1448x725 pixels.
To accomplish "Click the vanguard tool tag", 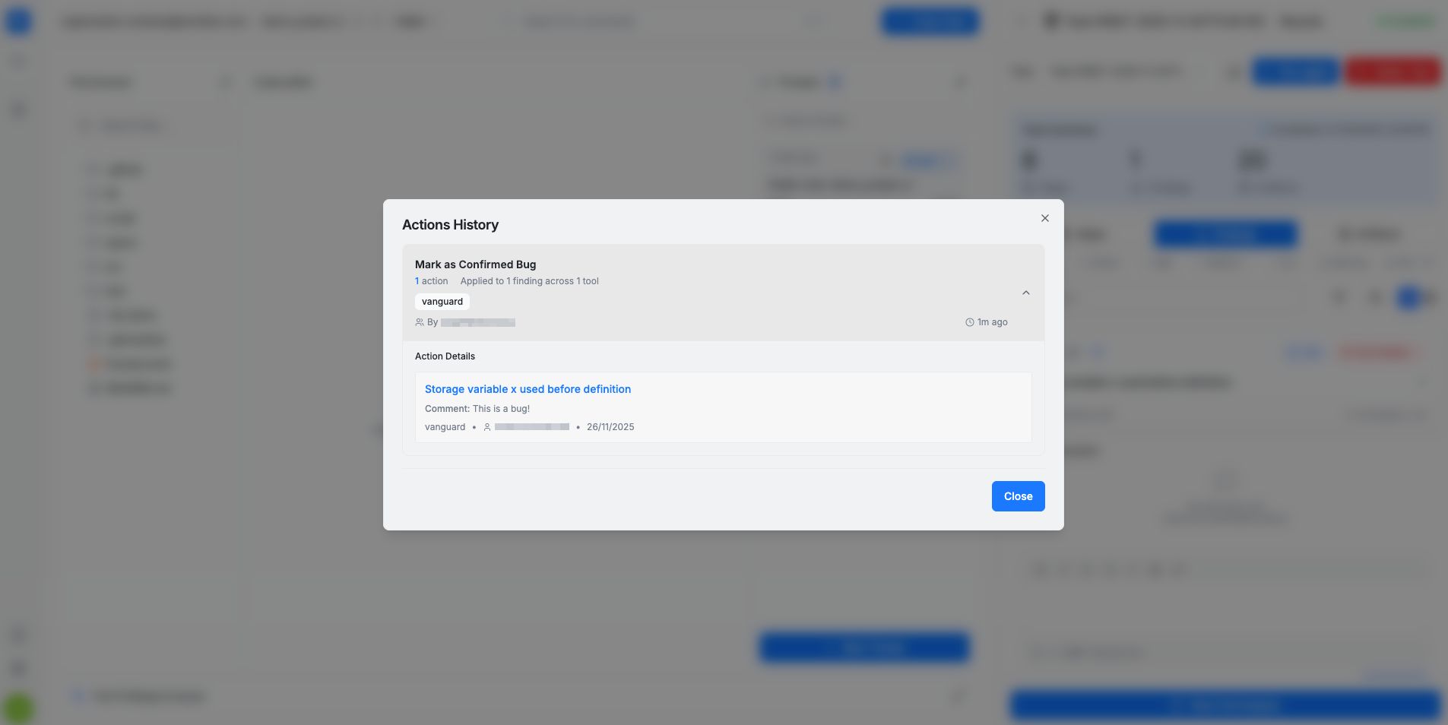I will point(442,302).
